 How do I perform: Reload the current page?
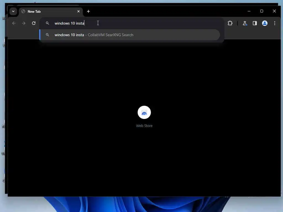click(x=33, y=23)
